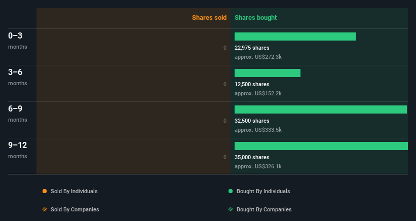Click the 22,975 shares value
The image size is (416, 221).
coord(252,48)
